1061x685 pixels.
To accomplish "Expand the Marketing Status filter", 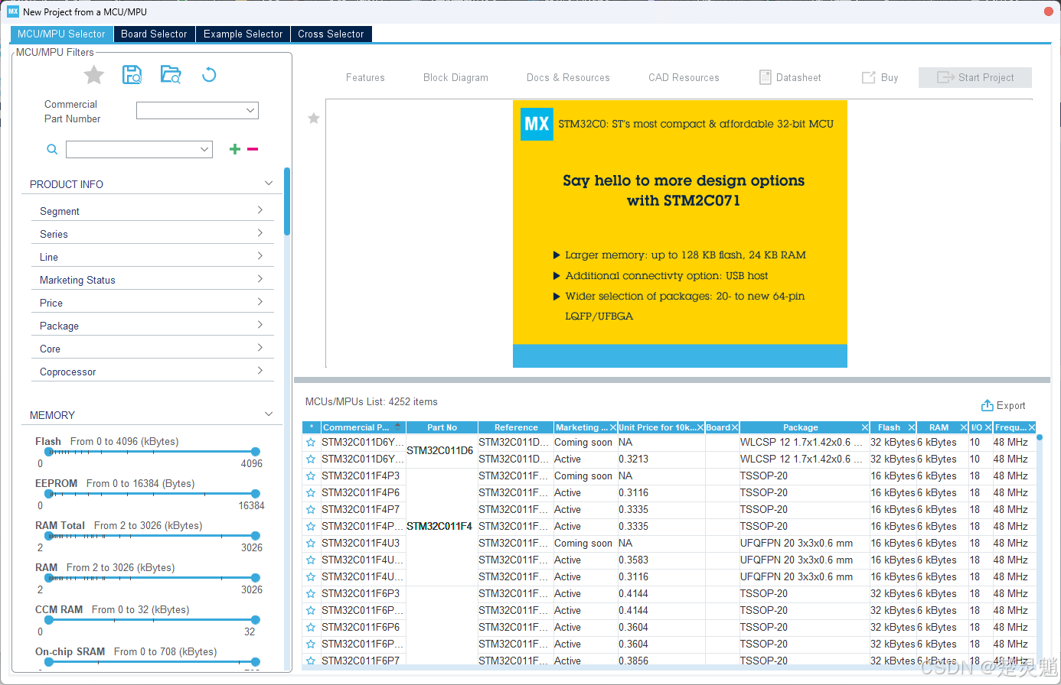I will pos(260,279).
